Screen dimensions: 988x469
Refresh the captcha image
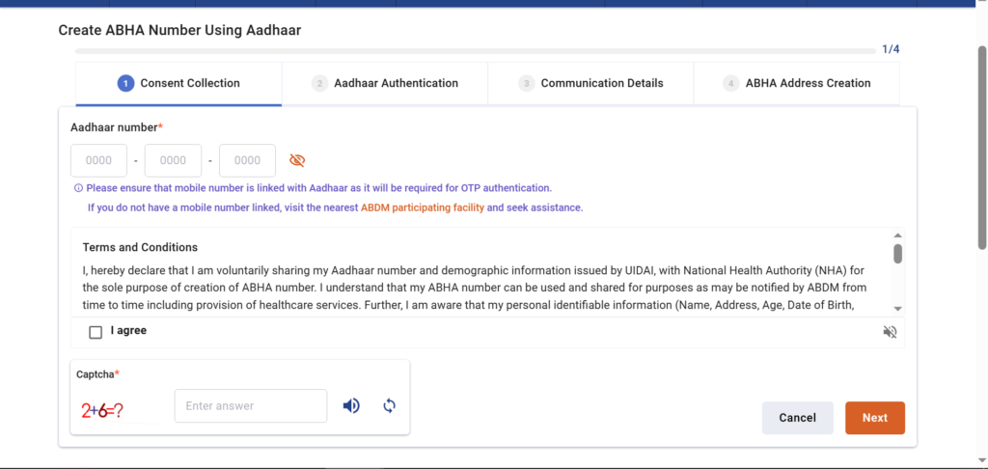390,406
